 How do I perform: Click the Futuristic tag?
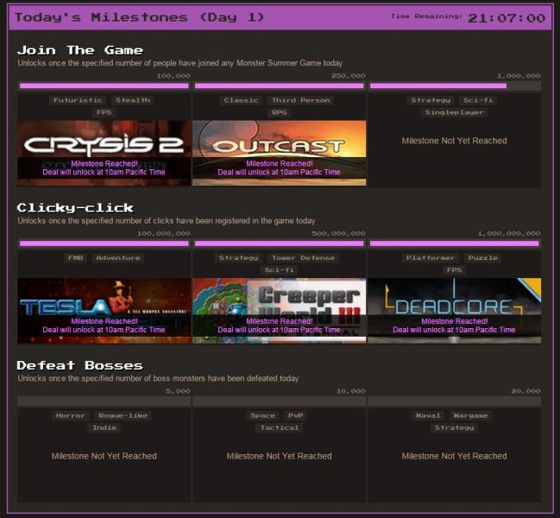tap(78, 100)
